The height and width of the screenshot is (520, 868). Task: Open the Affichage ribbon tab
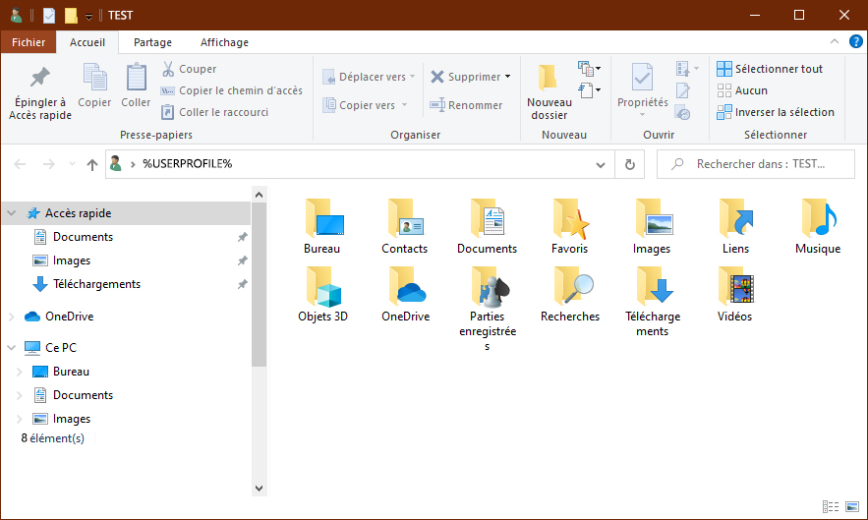[224, 42]
